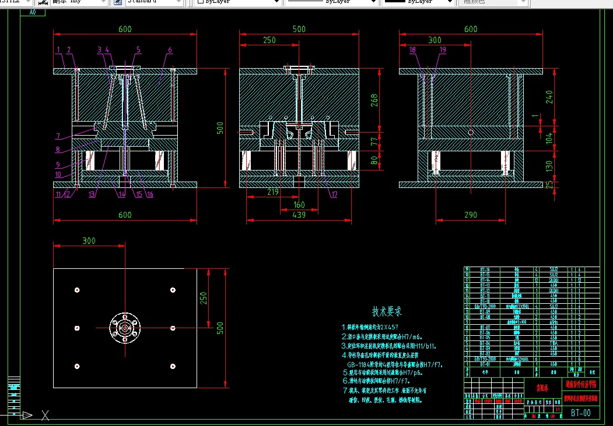Click the 290 dimension in the right view
The image size is (613, 426).
pos(471,215)
